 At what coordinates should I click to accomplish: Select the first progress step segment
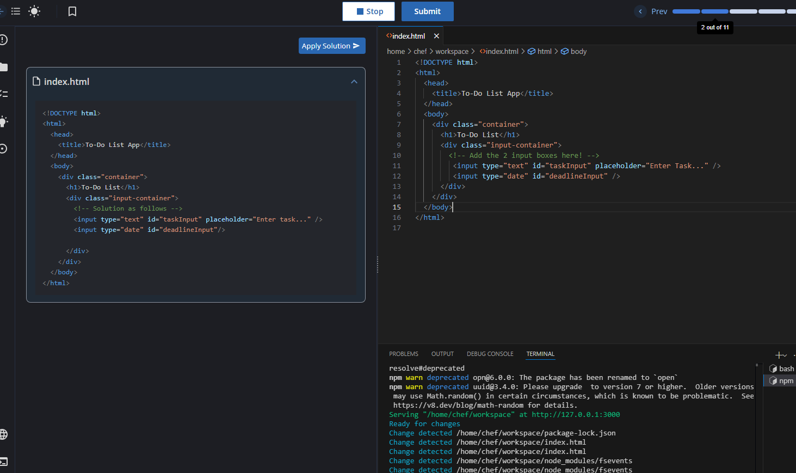pos(686,11)
